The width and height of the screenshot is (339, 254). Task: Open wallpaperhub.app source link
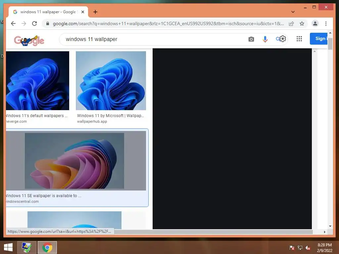tap(92, 121)
